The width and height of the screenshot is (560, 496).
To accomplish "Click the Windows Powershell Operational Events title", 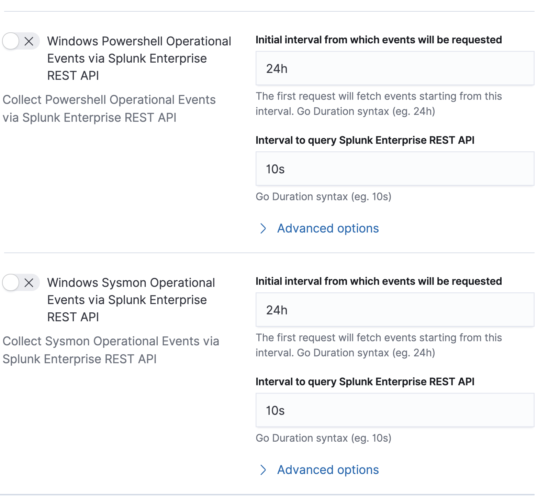I will 139,58.
